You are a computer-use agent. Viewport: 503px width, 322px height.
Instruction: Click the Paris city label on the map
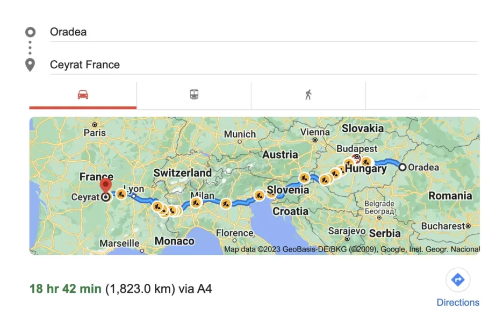coord(95,132)
